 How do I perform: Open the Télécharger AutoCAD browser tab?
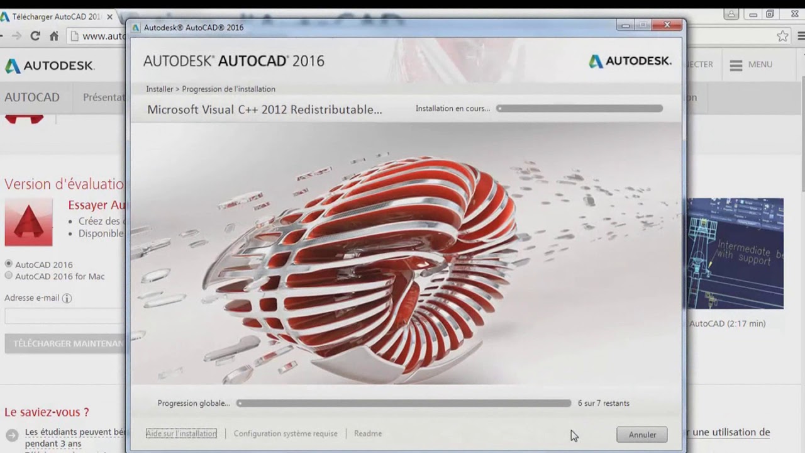pyautogui.click(x=57, y=16)
